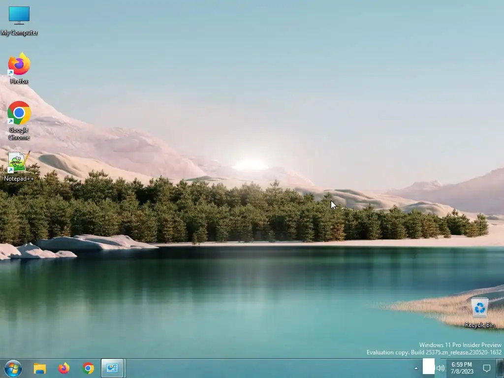Open the Start menu orb
The image size is (504, 378).
pyautogui.click(x=13, y=368)
